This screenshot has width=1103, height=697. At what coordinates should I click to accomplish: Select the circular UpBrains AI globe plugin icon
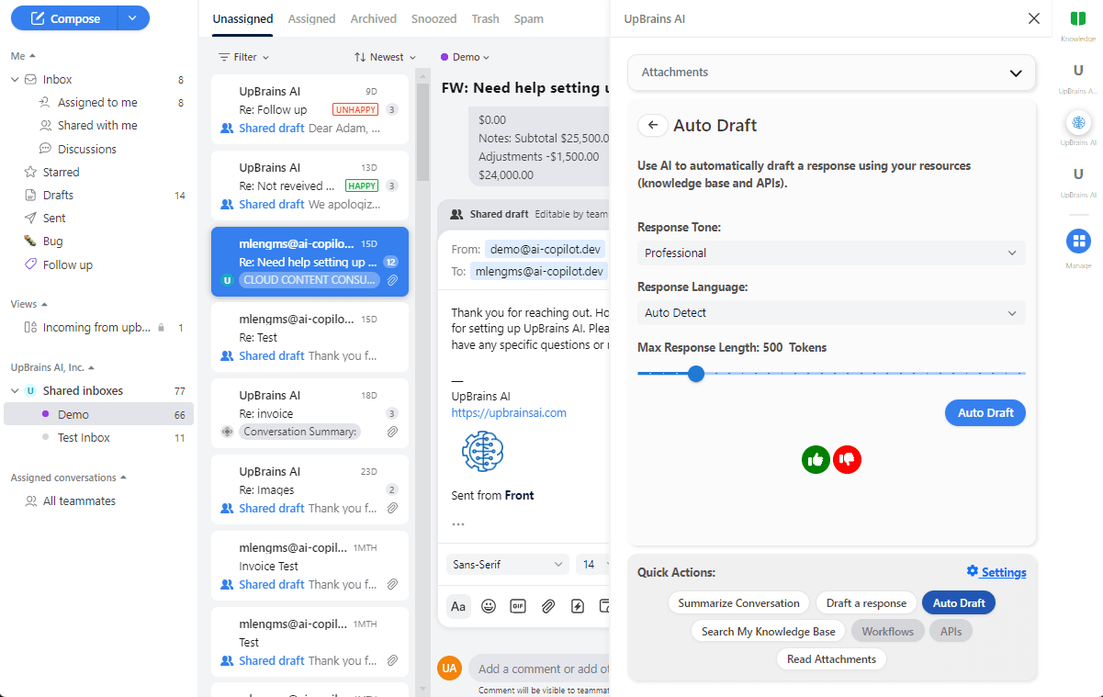(1078, 122)
